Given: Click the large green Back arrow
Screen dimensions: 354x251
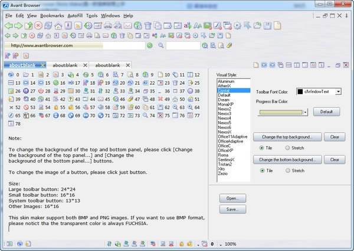Looking at the screenshot, I should point(9,26).
